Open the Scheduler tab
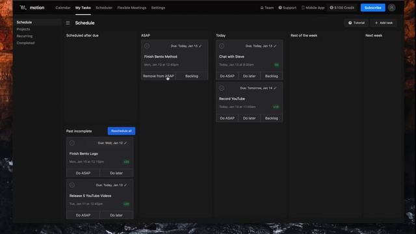The image size is (416, 234). 104,8
